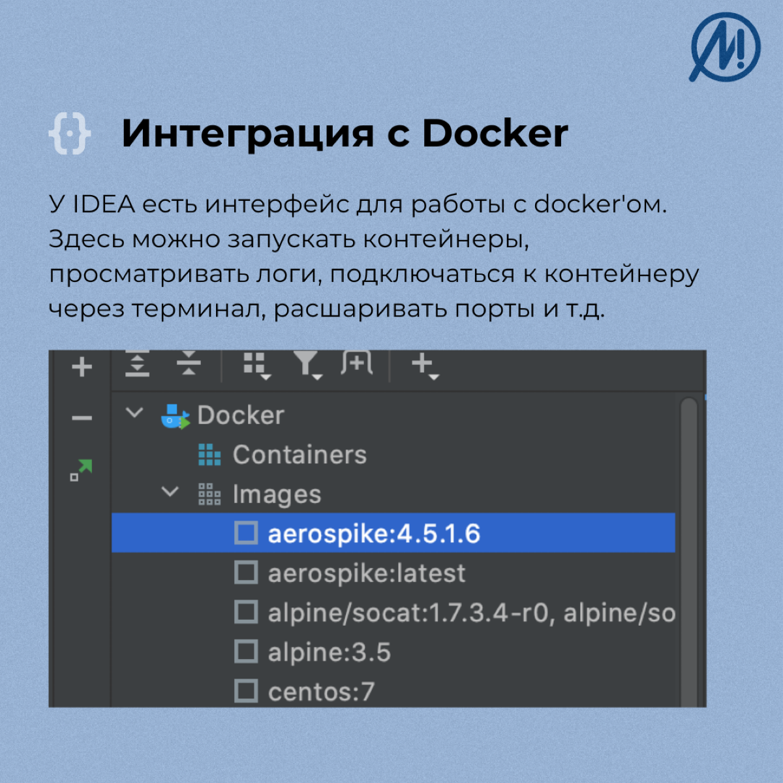This screenshot has width=783, height=783.
Task: Click the Containers grid icon
Action: click(209, 455)
